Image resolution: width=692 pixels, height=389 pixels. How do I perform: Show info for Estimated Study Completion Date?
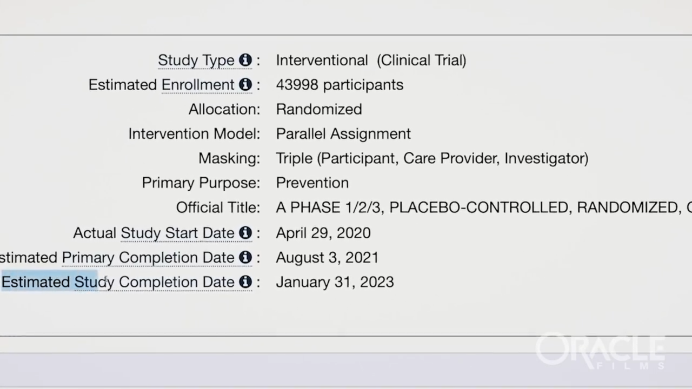[x=245, y=282]
